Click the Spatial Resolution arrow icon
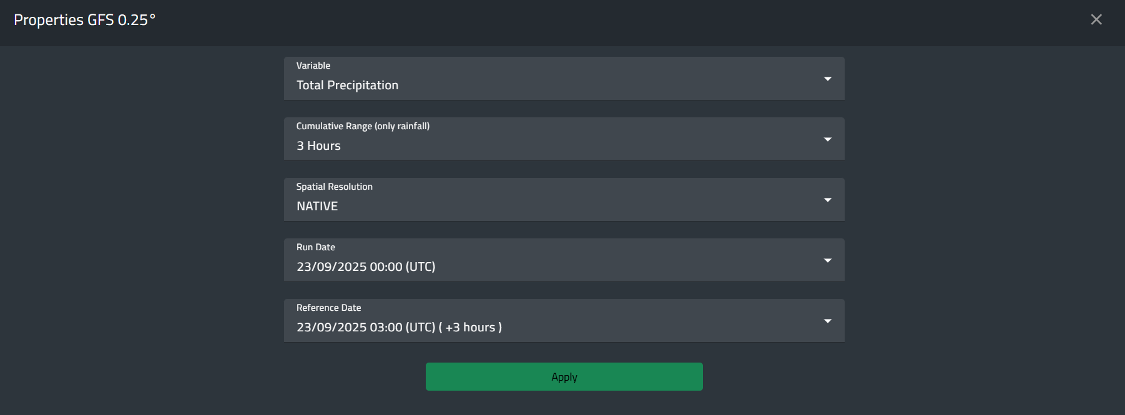Image resolution: width=1125 pixels, height=415 pixels. [x=827, y=200]
